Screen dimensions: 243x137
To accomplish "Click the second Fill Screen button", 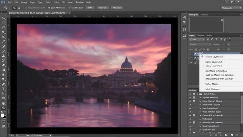I will [117, 8].
